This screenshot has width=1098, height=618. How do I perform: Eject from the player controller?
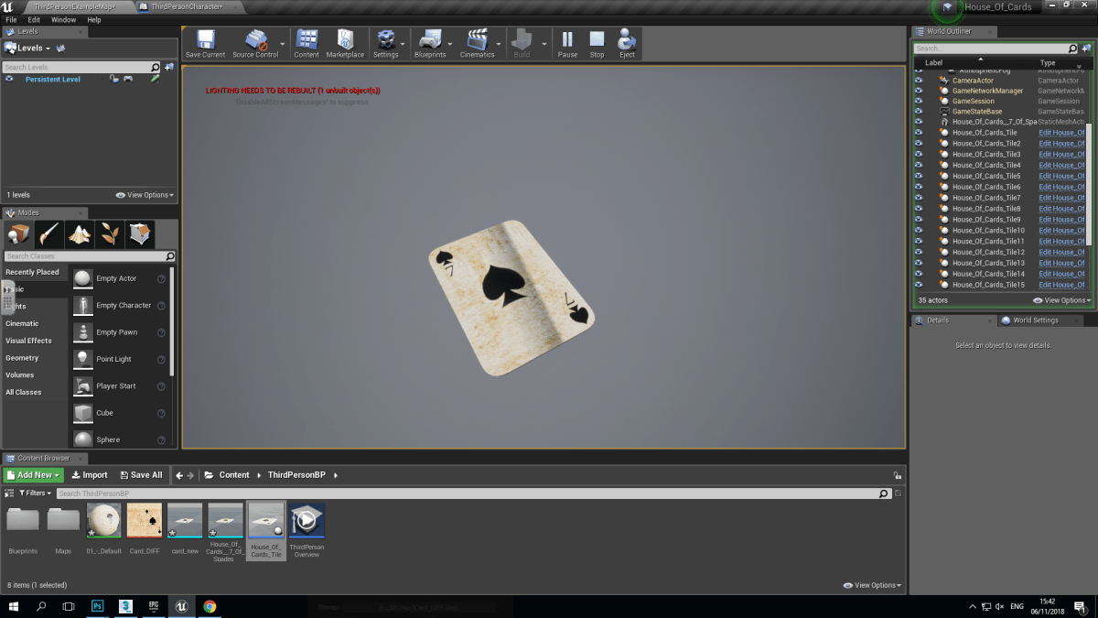[x=627, y=43]
